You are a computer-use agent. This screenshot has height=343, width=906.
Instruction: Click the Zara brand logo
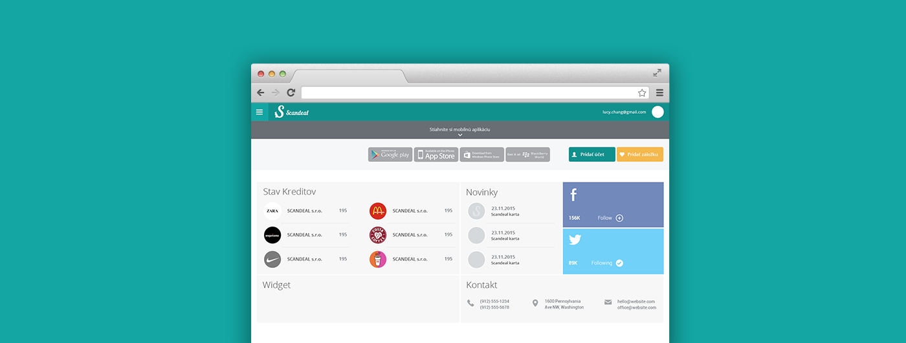272,211
